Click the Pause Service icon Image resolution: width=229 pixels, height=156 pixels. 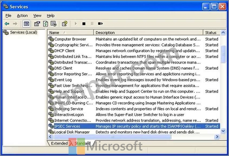92,24
